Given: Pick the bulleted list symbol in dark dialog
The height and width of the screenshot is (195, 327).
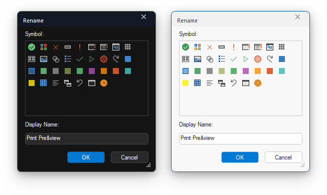Looking at the screenshot, I should pyautogui.click(x=68, y=59).
